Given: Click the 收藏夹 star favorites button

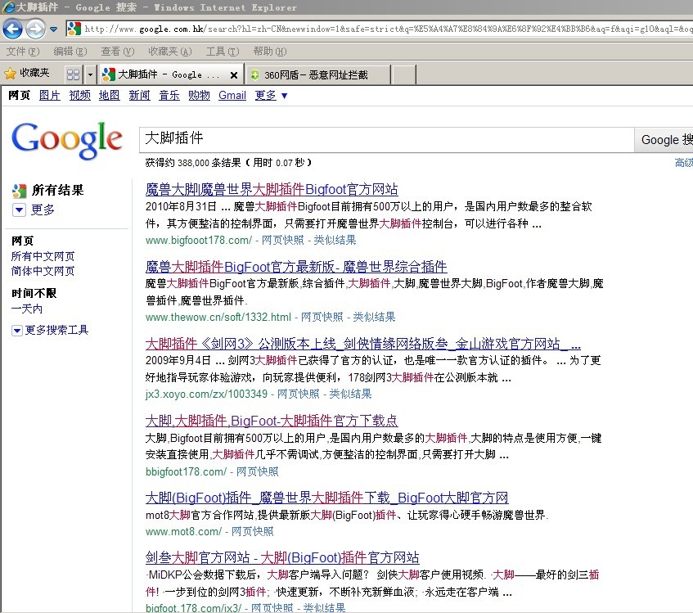Looking at the screenshot, I should tap(26, 73).
